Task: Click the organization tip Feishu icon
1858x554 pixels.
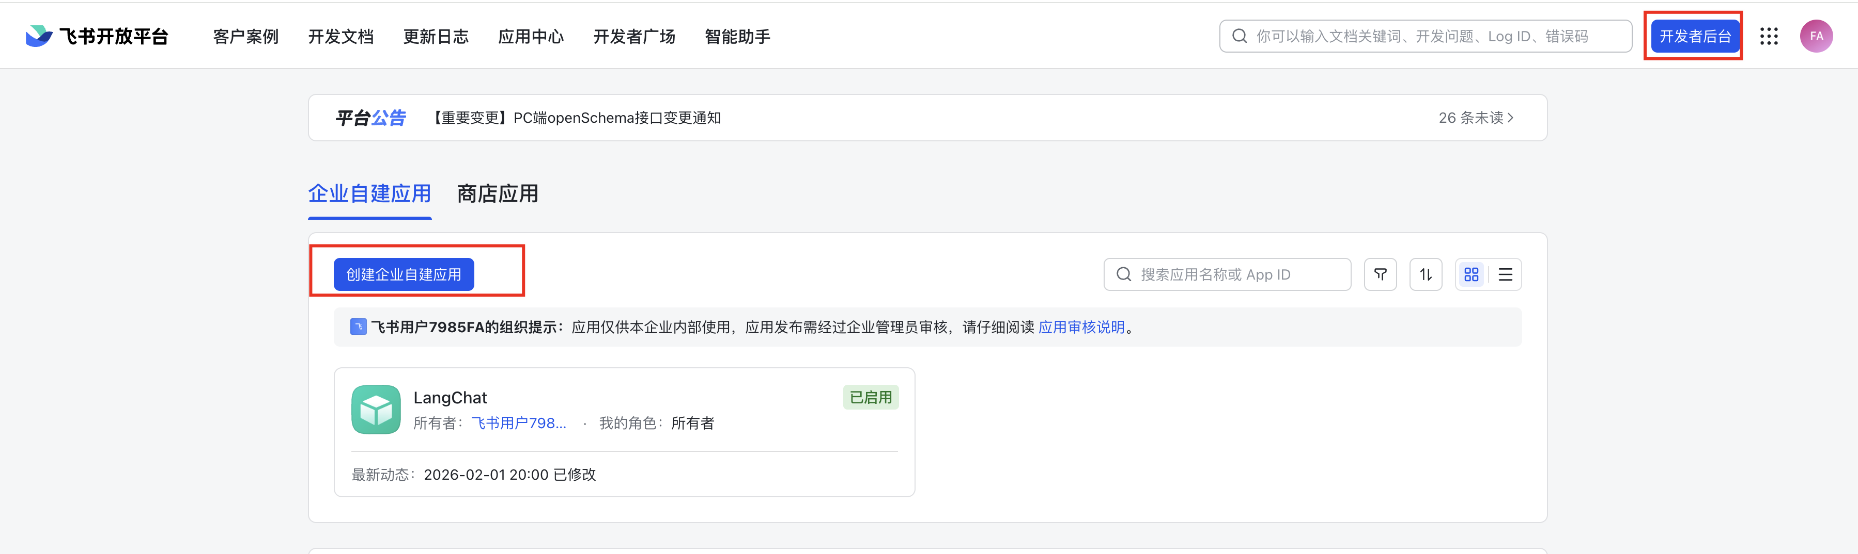Action: click(358, 327)
